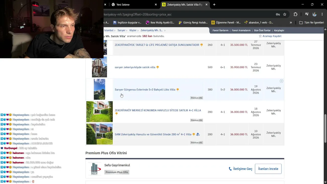Open a new tab with the plus button
This screenshot has height=184, width=327.
pos(214,5)
